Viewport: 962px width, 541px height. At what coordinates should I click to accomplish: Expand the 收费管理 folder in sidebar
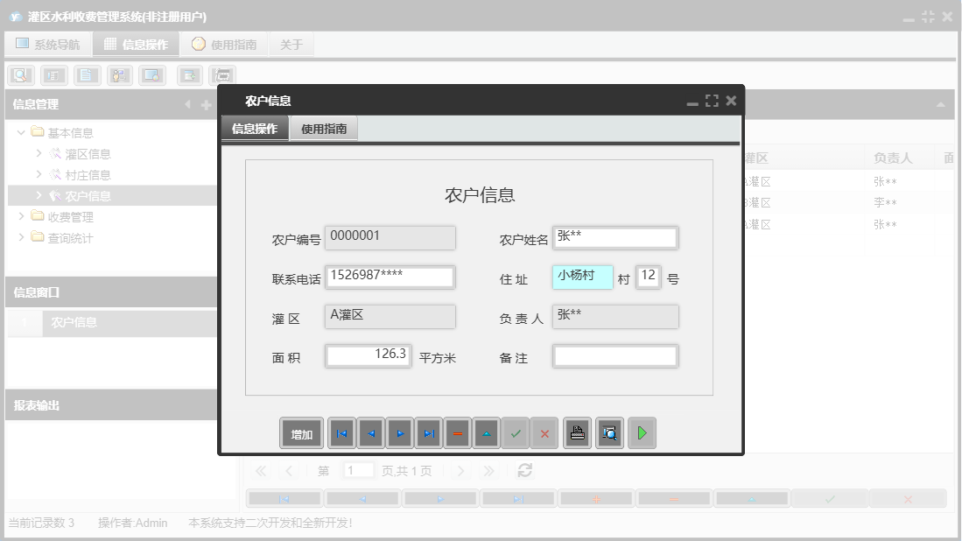click(21, 216)
